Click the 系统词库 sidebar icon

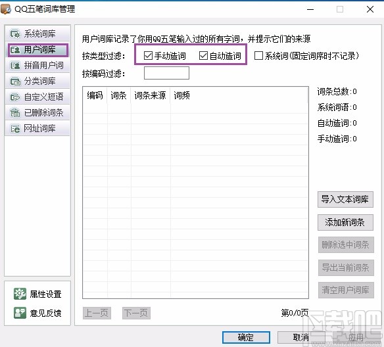click(15, 34)
